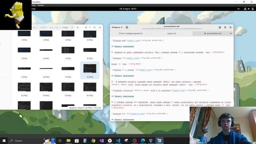Open Task View on the taskbar

[x=60, y=140]
